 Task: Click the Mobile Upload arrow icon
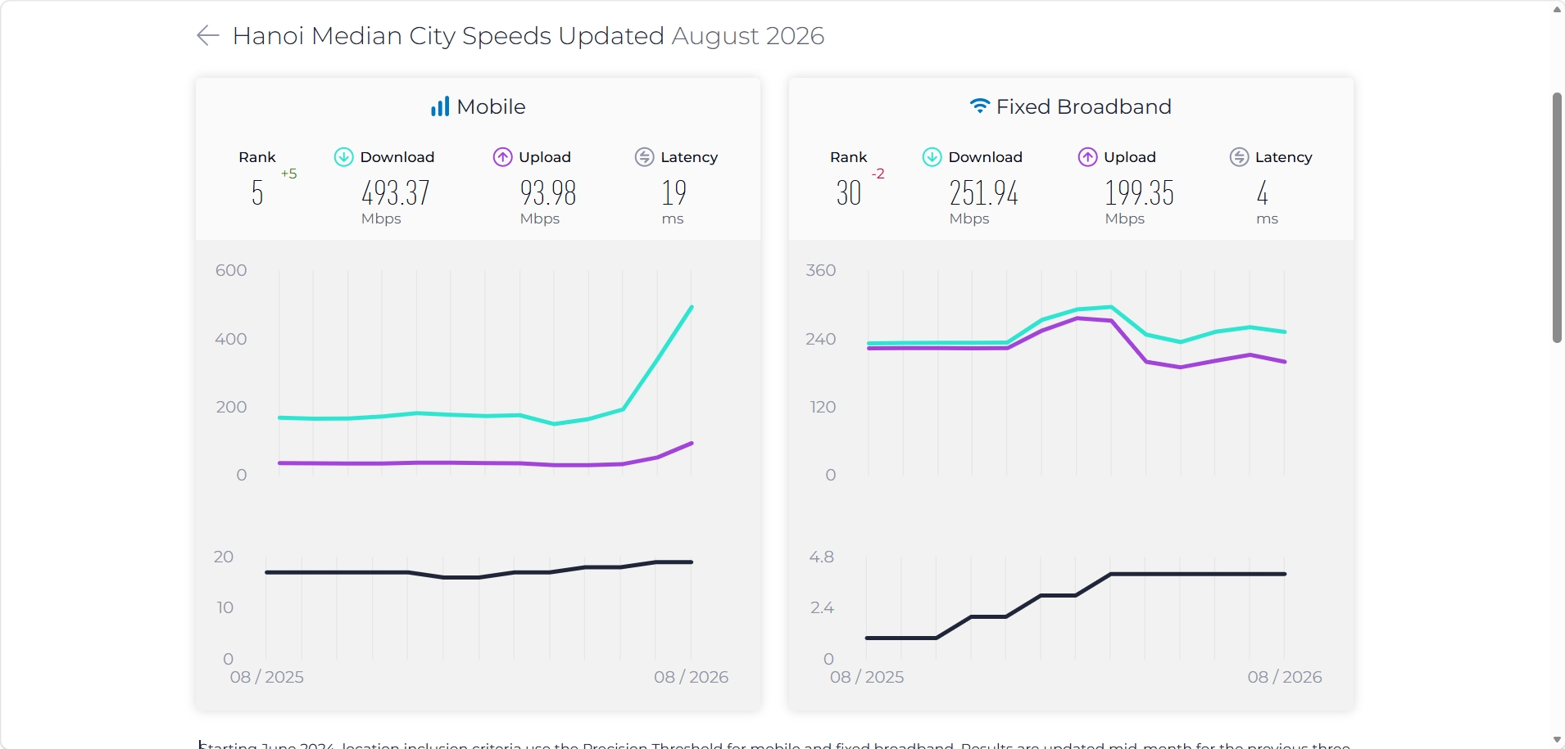(502, 157)
